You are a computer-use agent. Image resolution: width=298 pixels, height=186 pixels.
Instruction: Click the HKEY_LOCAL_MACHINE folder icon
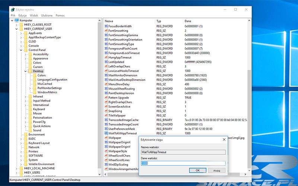pyautogui.click(x=21, y=169)
